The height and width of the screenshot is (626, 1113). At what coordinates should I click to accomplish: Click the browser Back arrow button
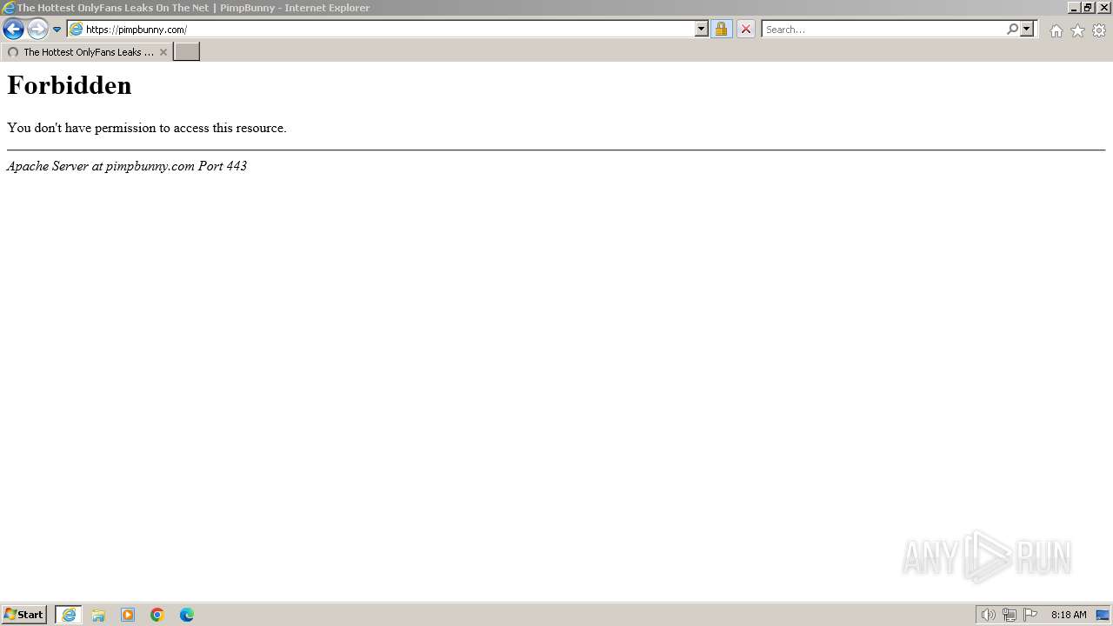click(x=13, y=30)
